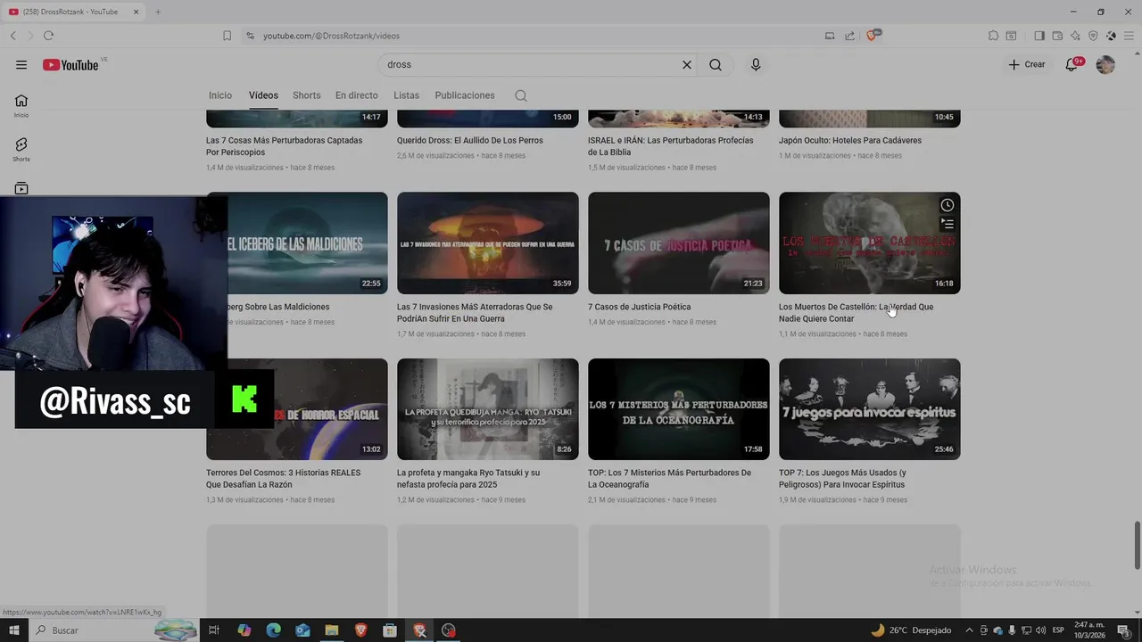Click the magnifier search button

(x=716, y=64)
